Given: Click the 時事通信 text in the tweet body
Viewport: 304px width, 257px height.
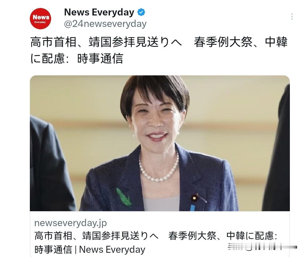Looking at the screenshot, I should 100,59.
